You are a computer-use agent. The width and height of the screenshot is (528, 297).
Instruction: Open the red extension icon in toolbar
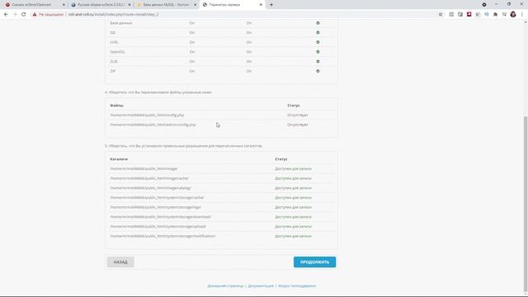(469, 15)
